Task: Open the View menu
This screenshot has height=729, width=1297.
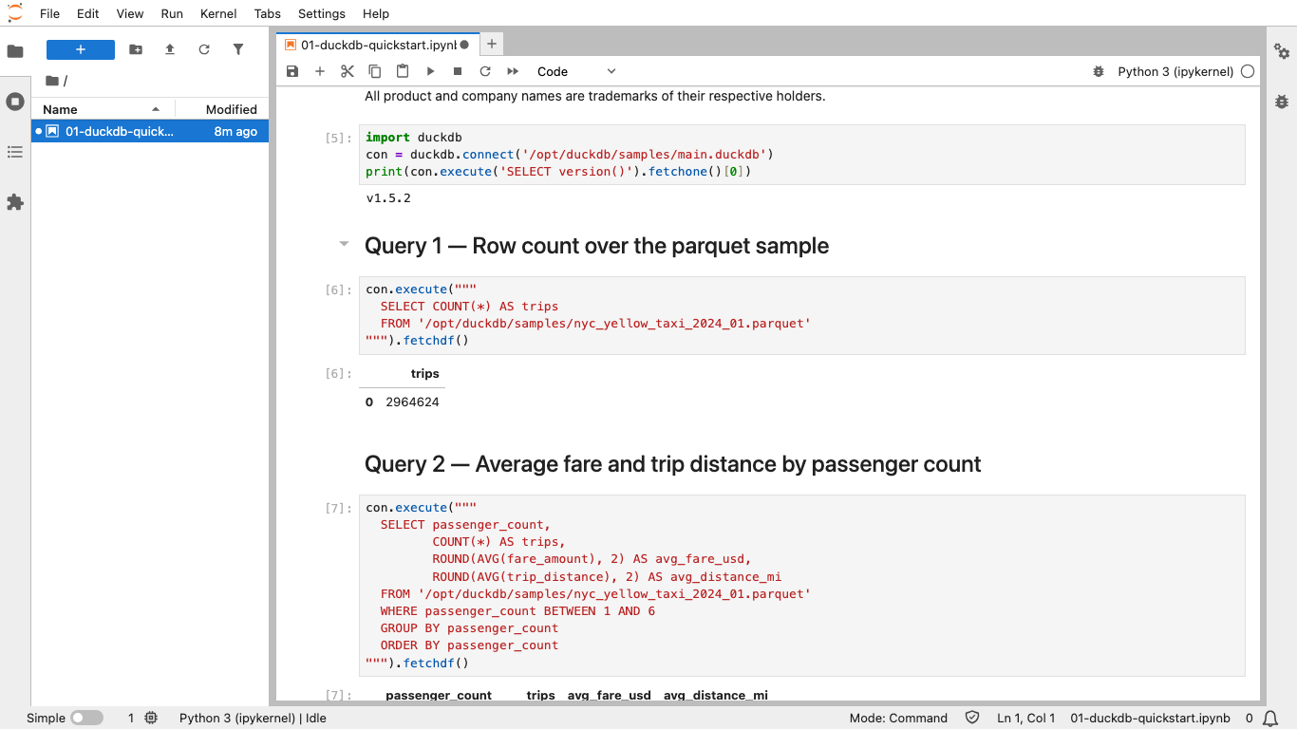Action: pos(129,13)
